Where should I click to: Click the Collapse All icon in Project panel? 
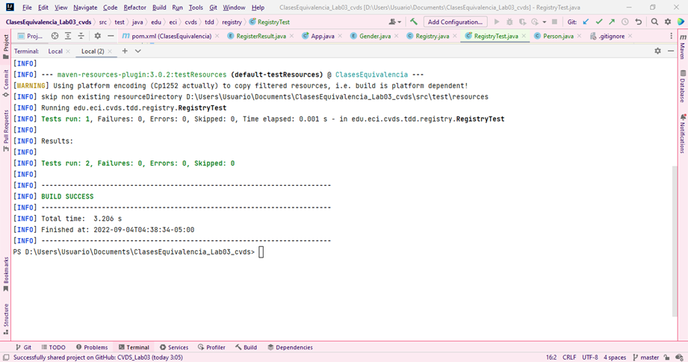[81, 36]
